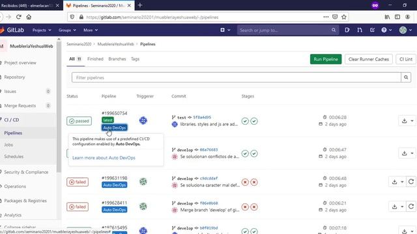Open the CI Lint button

[406, 59]
